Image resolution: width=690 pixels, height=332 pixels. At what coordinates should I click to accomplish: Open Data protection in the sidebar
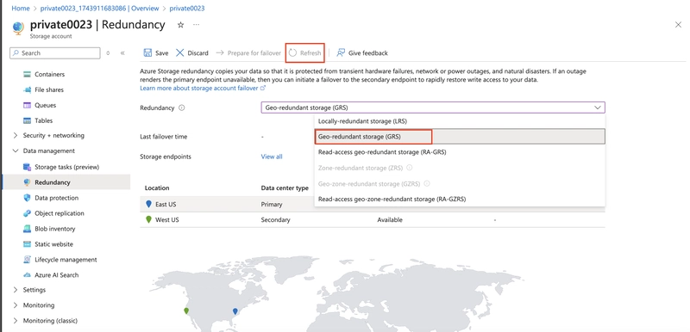click(56, 198)
